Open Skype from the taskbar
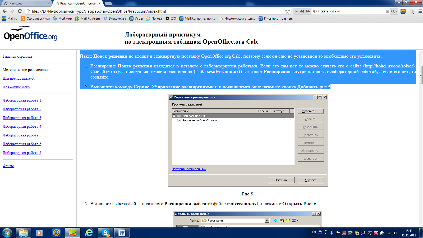The height and width of the screenshot is (238, 423). [x=105, y=233]
